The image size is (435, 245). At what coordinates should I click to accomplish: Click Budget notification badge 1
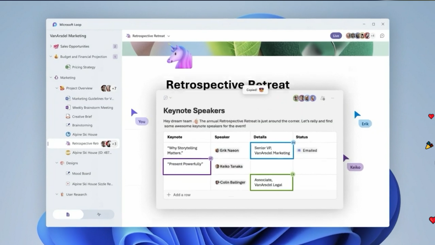pos(115,56)
